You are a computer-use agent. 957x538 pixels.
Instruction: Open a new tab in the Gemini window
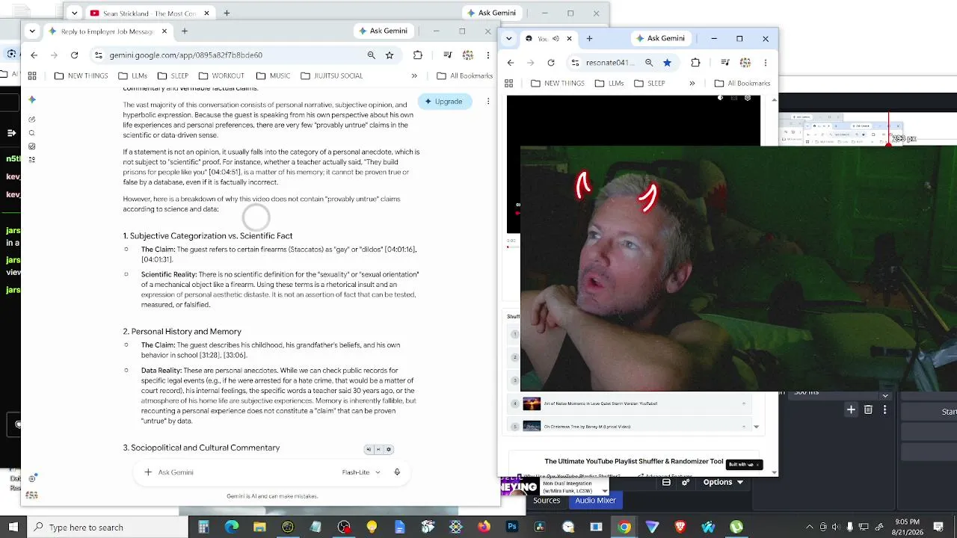tap(185, 31)
